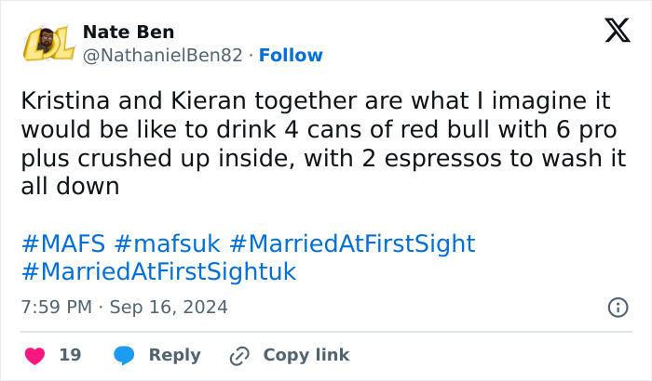Click the chain link icon

[x=239, y=355]
